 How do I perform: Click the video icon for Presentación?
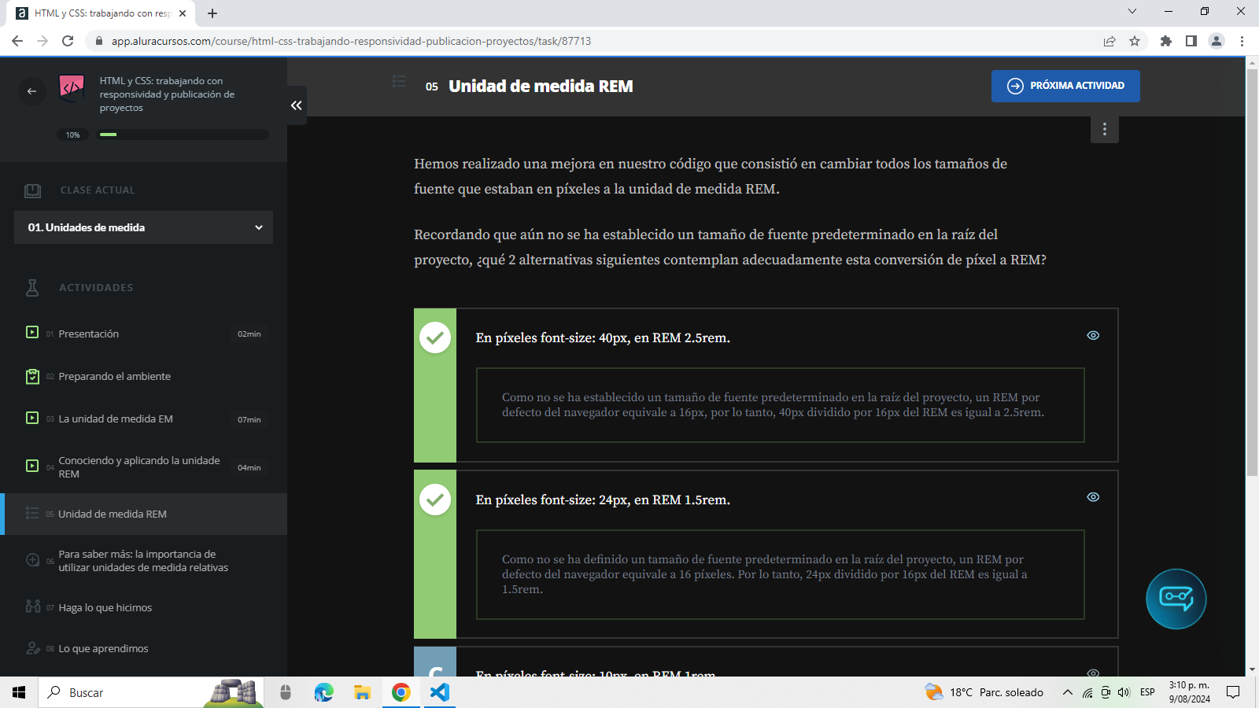(32, 332)
